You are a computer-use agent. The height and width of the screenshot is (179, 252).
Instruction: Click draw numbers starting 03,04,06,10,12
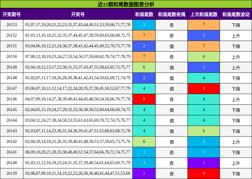[78, 46]
